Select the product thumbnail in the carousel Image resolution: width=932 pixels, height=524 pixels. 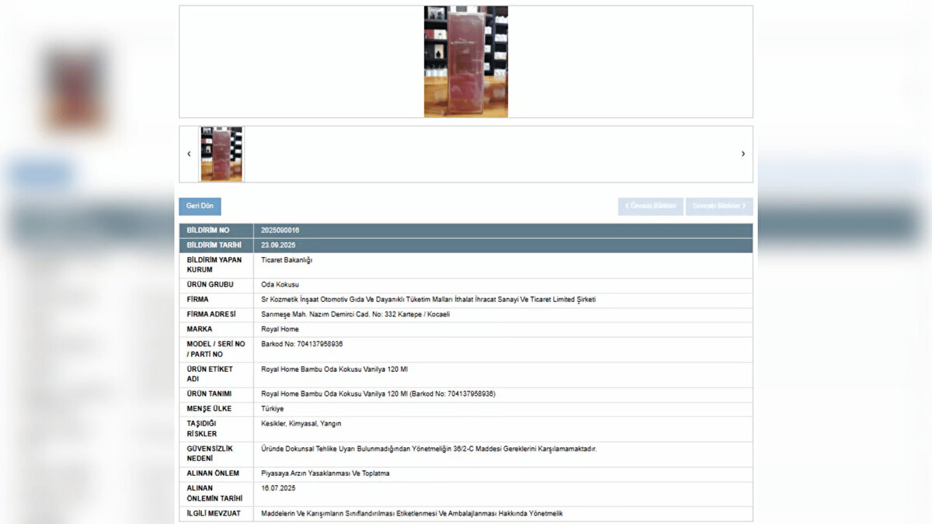(x=221, y=154)
